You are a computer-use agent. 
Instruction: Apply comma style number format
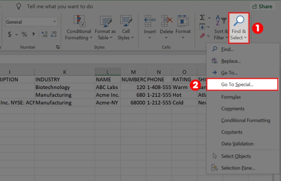tap(34, 34)
